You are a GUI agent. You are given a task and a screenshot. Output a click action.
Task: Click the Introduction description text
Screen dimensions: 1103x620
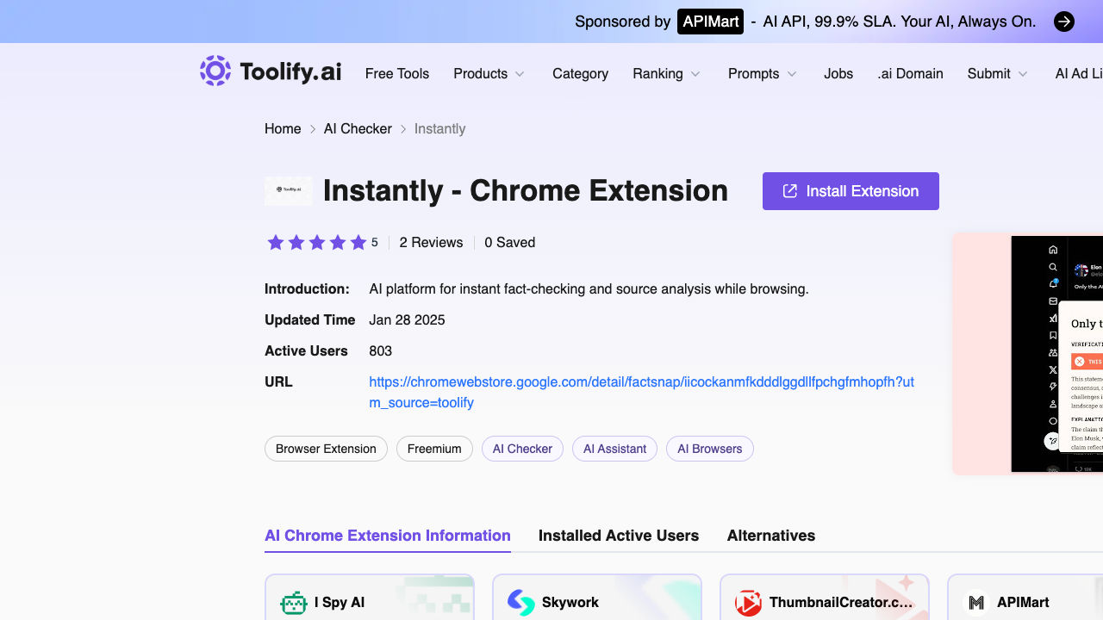click(589, 289)
